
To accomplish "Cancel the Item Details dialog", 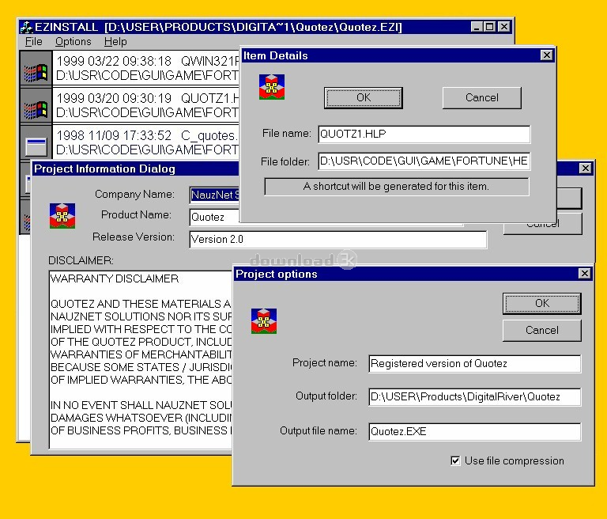I will (x=481, y=97).
